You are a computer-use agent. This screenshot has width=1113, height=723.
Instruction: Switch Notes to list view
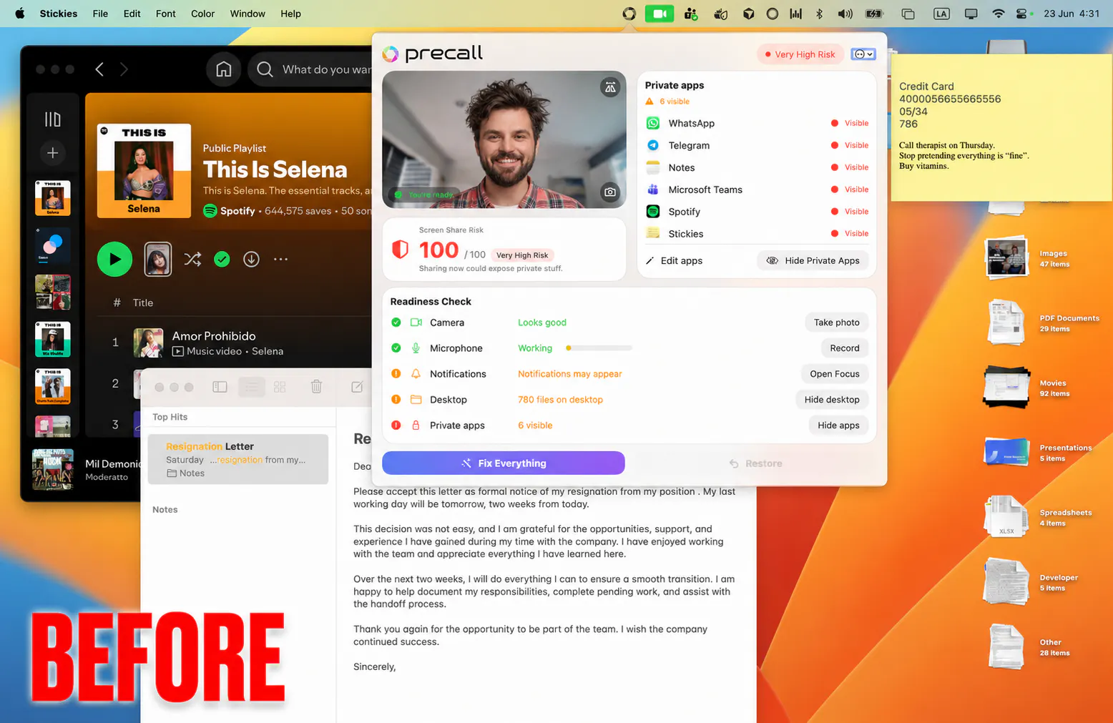coord(252,387)
